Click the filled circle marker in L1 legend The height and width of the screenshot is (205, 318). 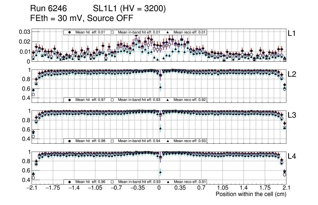click(x=70, y=32)
